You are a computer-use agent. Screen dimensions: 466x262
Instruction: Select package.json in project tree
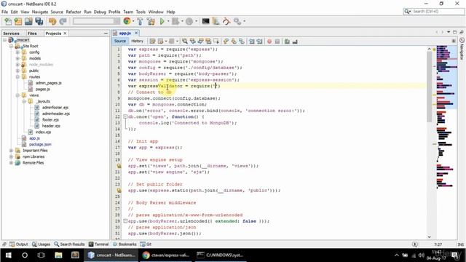pos(40,144)
